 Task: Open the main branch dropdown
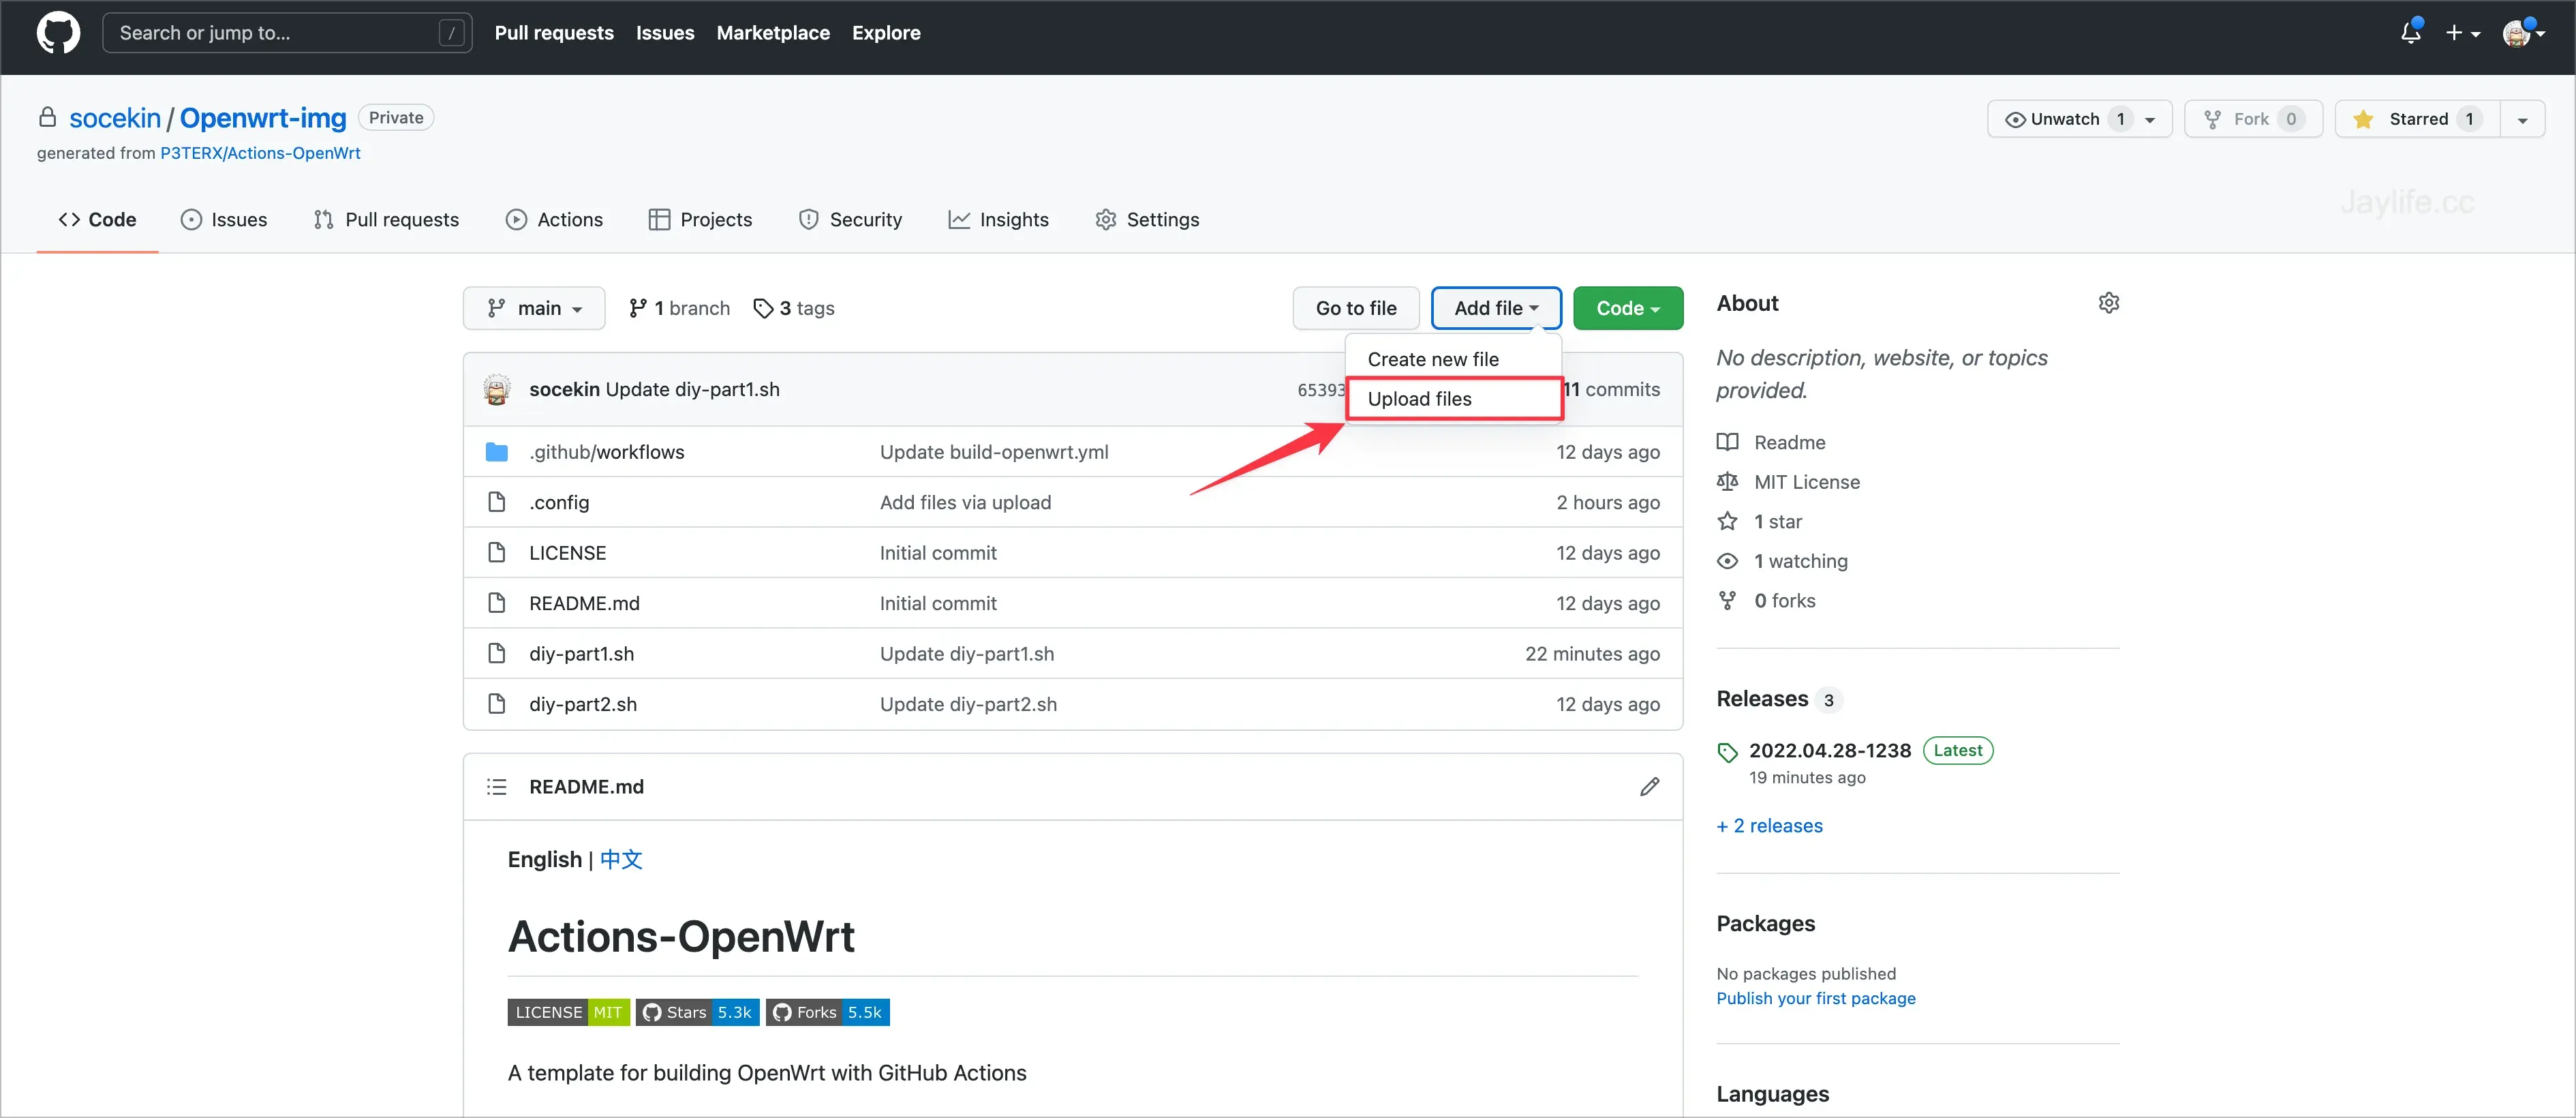[x=534, y=308]
